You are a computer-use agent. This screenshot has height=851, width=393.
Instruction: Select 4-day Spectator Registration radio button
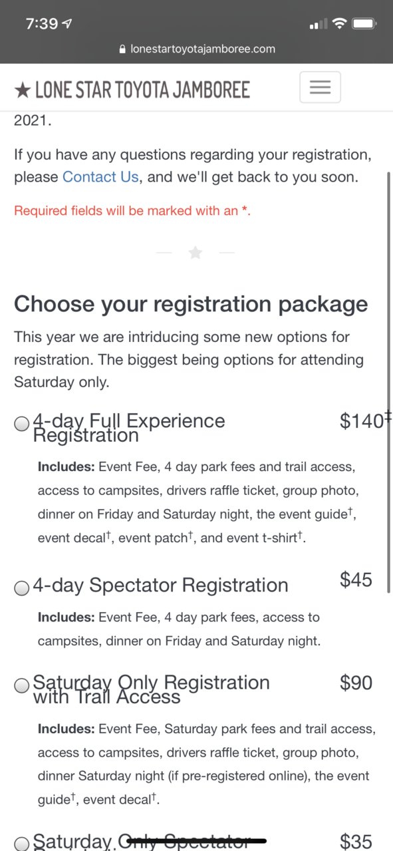(22, 588)
